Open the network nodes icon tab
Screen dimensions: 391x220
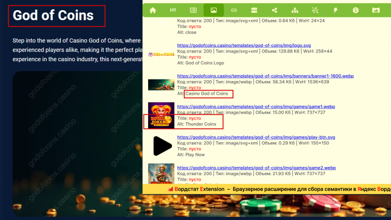coord(315,10)
